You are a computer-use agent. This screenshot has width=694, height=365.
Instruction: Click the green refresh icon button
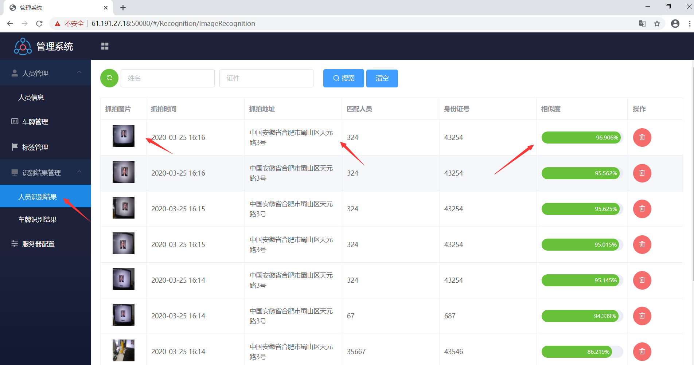click(109, 78)
